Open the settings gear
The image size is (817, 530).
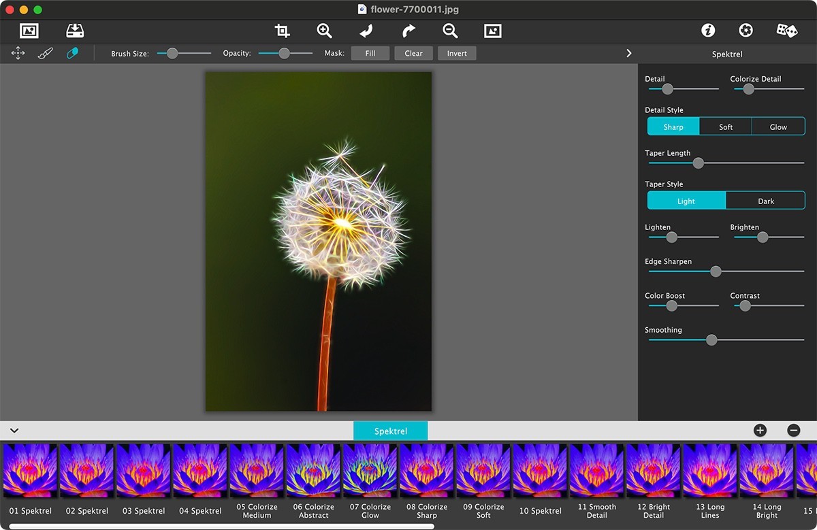click(x=746, y=30)
